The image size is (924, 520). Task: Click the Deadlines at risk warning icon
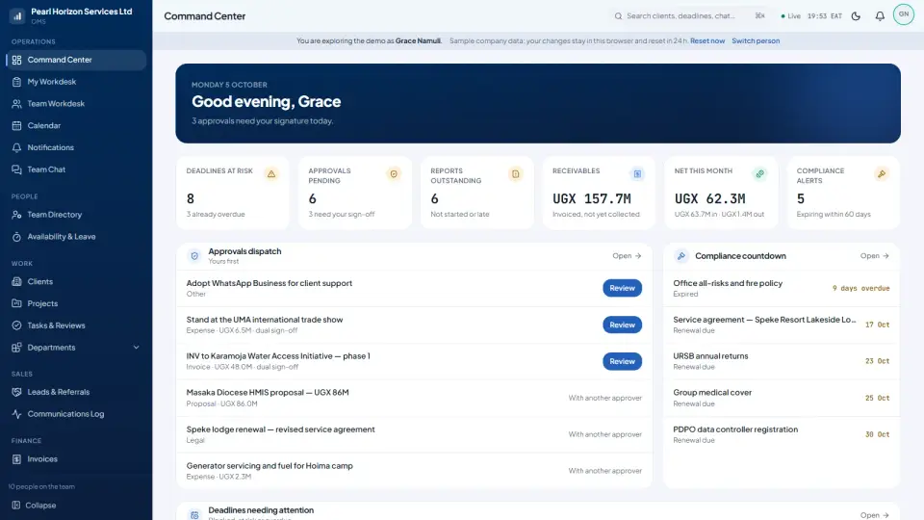pos(271,174)
